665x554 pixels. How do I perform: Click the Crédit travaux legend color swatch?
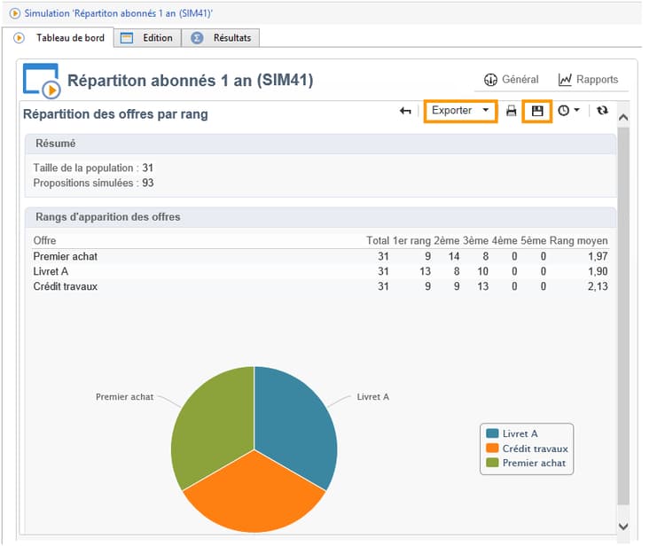pos(492,448)
